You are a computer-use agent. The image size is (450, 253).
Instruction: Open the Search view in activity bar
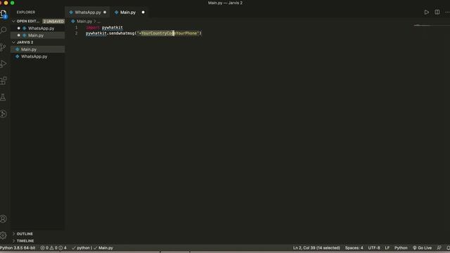click(x=4, y=30)
